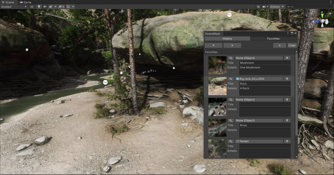The width and height of the screenshot is (334, 175).
Task: Search icon for Mushroom favorite
Action: tap(231, 58)
